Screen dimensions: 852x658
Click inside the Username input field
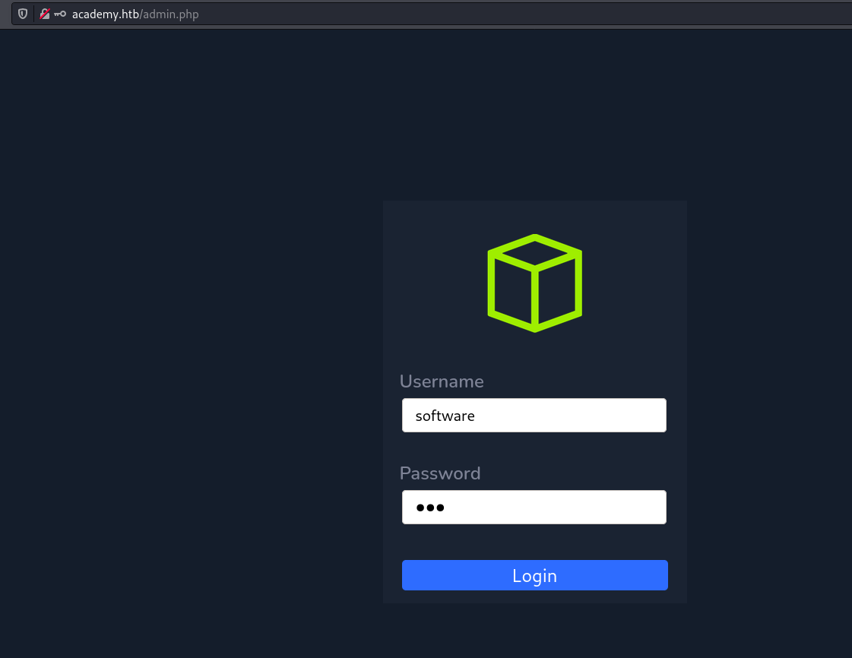[x=534, y=415]
